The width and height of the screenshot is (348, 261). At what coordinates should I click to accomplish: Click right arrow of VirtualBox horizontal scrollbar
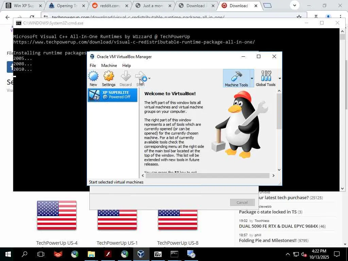point(274,176)
